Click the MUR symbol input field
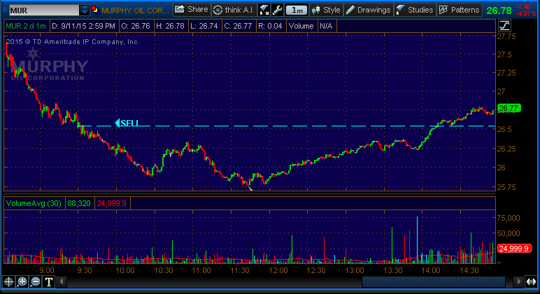The width and height of the screenshot is (540, 294). coord(41,10)
